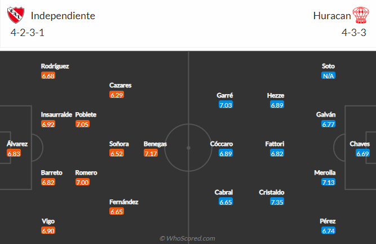Screen dimensions: 376x244
Task: Select goalkeeper Chaves on the pitch
Action: [x=360, y=144]
